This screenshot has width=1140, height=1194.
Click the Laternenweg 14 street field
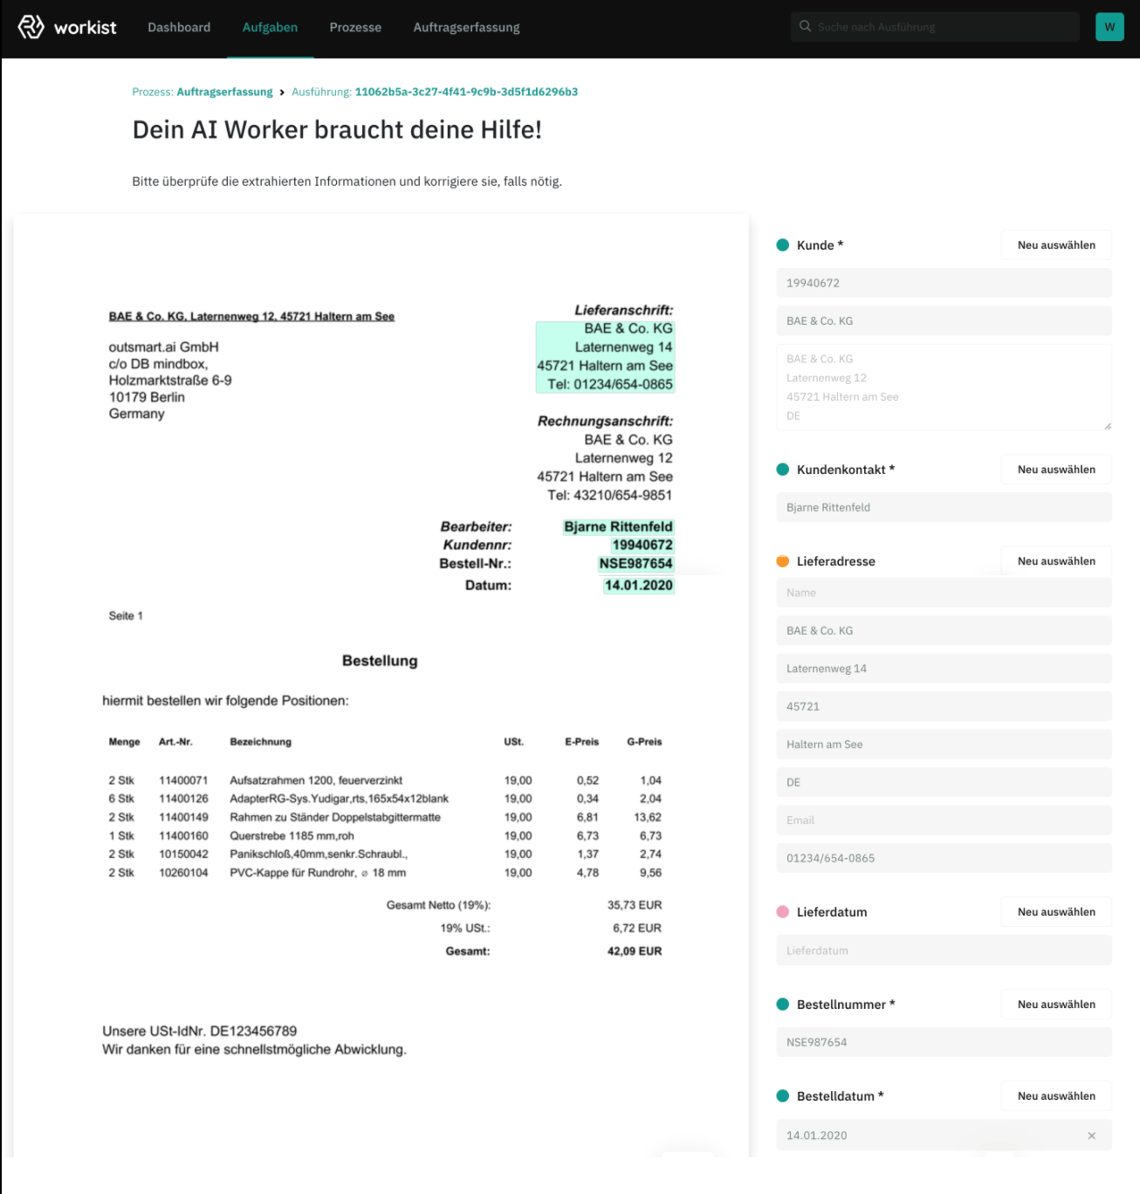click(x=944, y=669)
